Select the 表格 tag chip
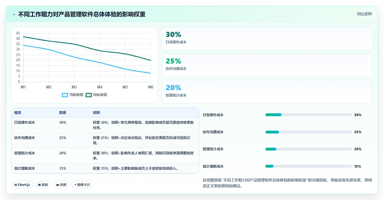Image resolution: width=384 pixels, height=200 pixels. point(43,185)
